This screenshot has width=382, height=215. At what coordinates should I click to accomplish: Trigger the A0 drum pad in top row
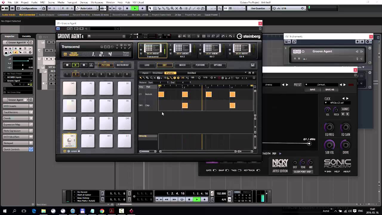88,88
